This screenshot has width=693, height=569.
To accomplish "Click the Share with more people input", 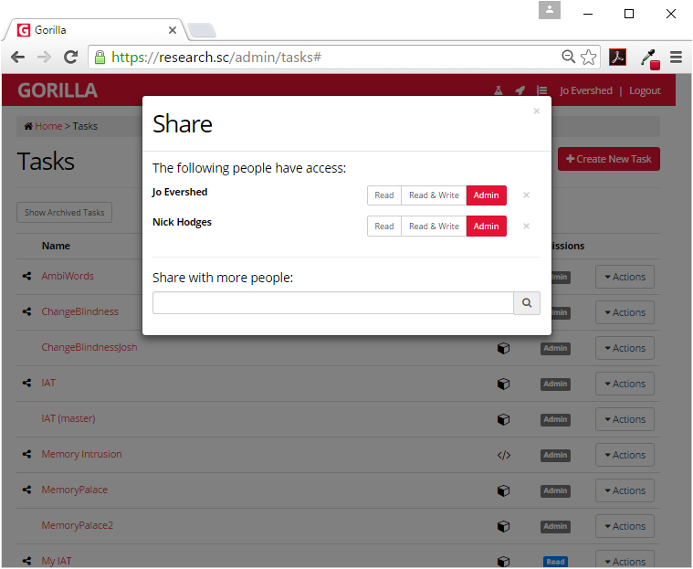I will (332, 303).
